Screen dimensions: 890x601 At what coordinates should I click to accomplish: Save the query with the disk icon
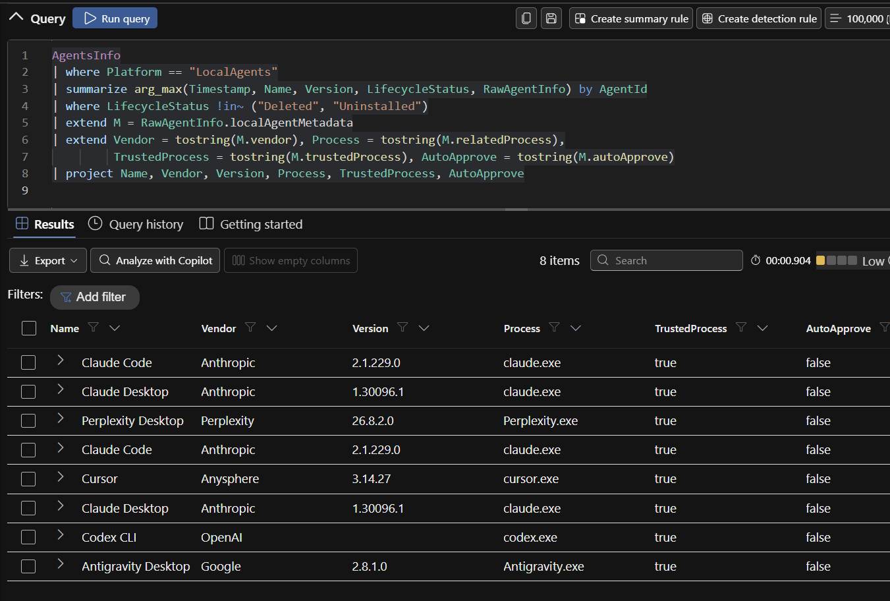(x=551, y=18)
